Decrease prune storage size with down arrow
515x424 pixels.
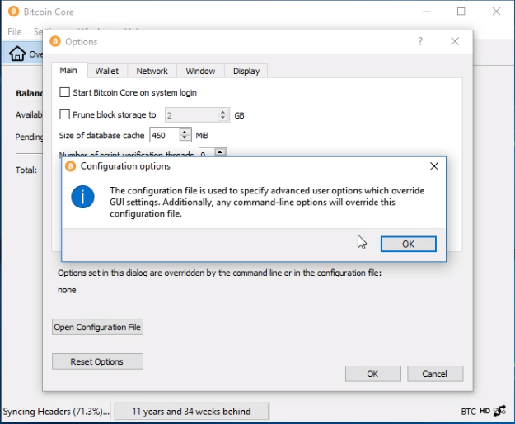tap(223, 118)
